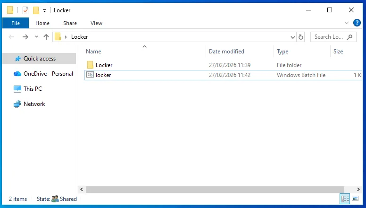
Task: Go up one folder level
Action: coord(46,37)
